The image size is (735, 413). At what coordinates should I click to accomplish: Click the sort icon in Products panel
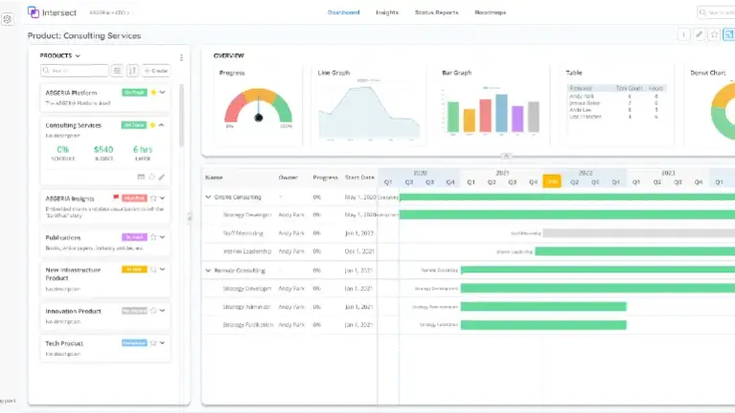pyautogui.click(x=132, y=71)
